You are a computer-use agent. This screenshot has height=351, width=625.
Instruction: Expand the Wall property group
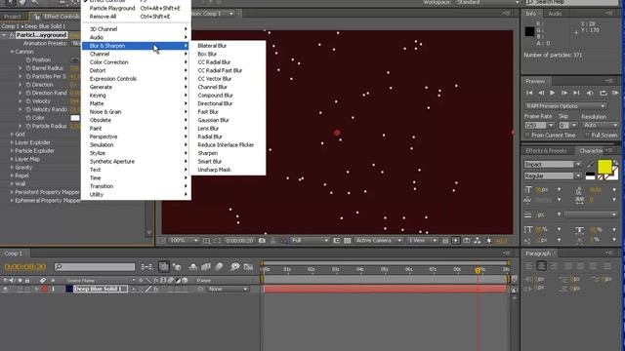[x=12, y=184]
